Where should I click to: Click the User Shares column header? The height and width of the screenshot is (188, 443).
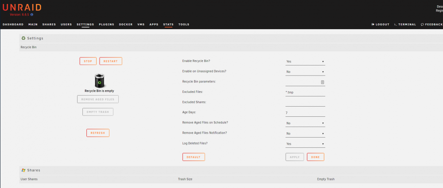point(29,179)
